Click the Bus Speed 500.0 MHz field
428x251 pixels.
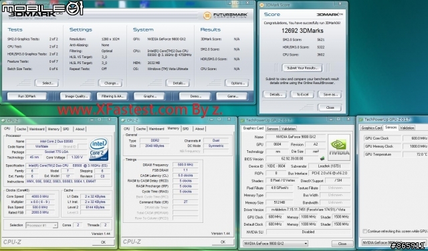click(40, 207)
